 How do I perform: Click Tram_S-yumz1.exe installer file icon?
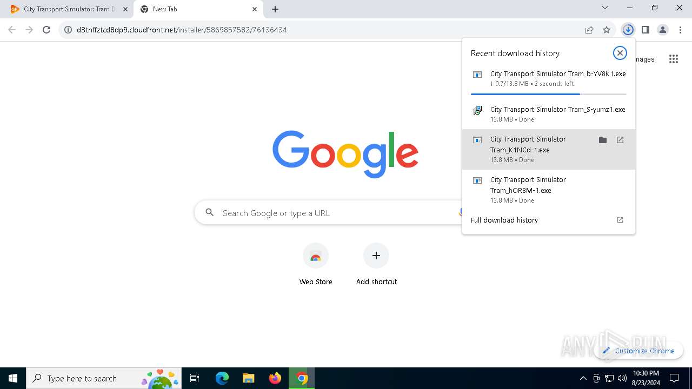coord(477,110)
